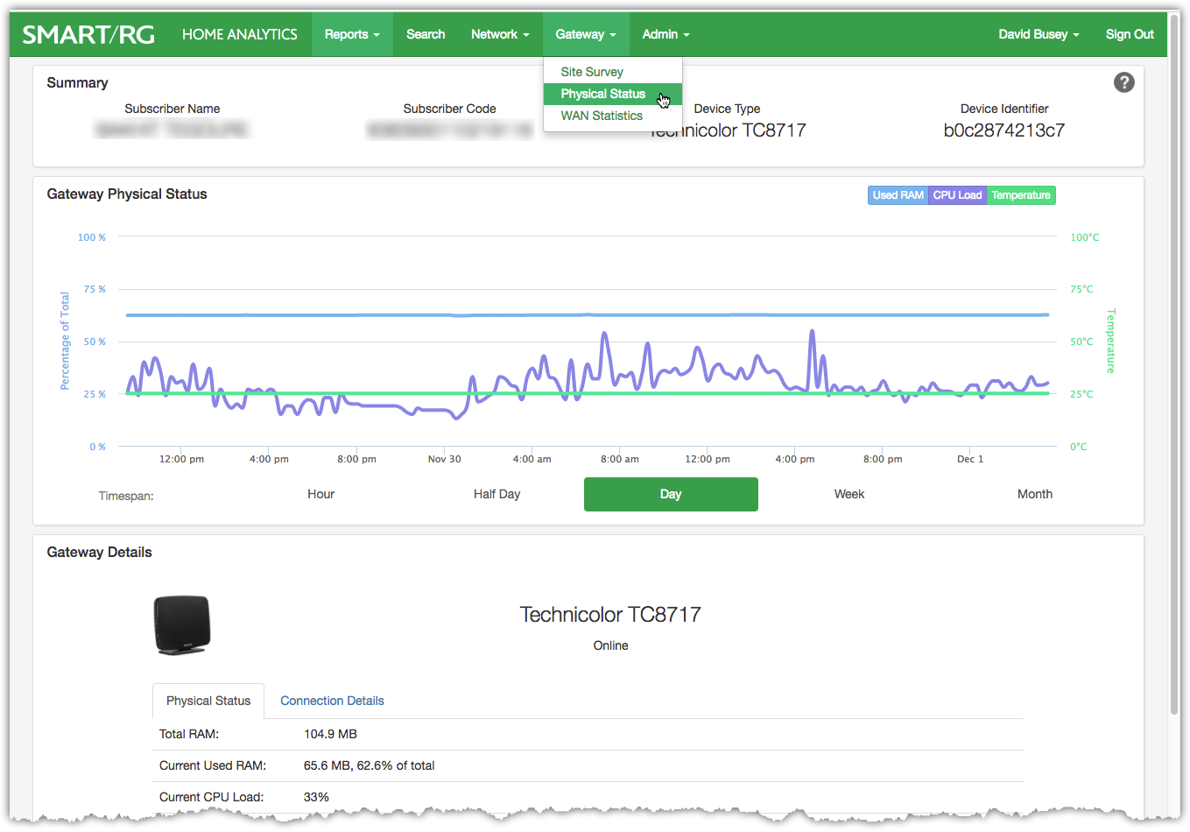The image size is (1190, 832).
Task: Click the SMART/RG logo
Action: (88, 34)
